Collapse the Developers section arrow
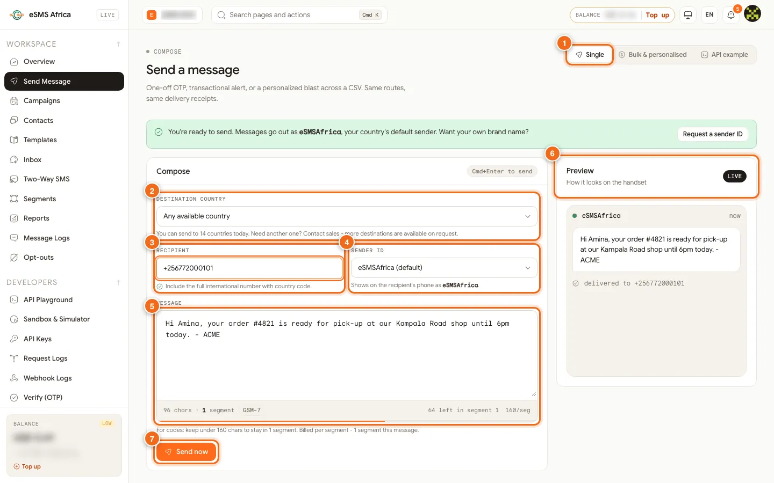 [x=118, y=282]
